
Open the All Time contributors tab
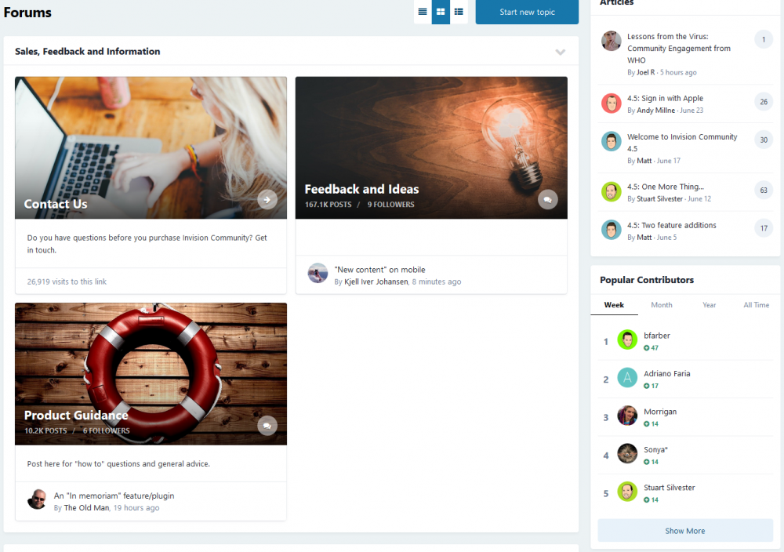click(755, 304)
